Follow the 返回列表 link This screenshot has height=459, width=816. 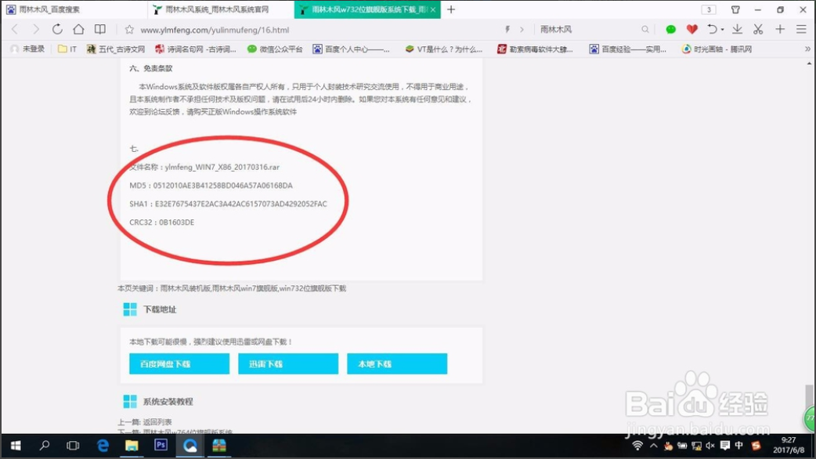click(157, 422)
